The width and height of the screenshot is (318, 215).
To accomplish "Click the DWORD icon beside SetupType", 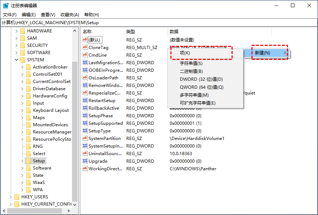I will point(85,131).
